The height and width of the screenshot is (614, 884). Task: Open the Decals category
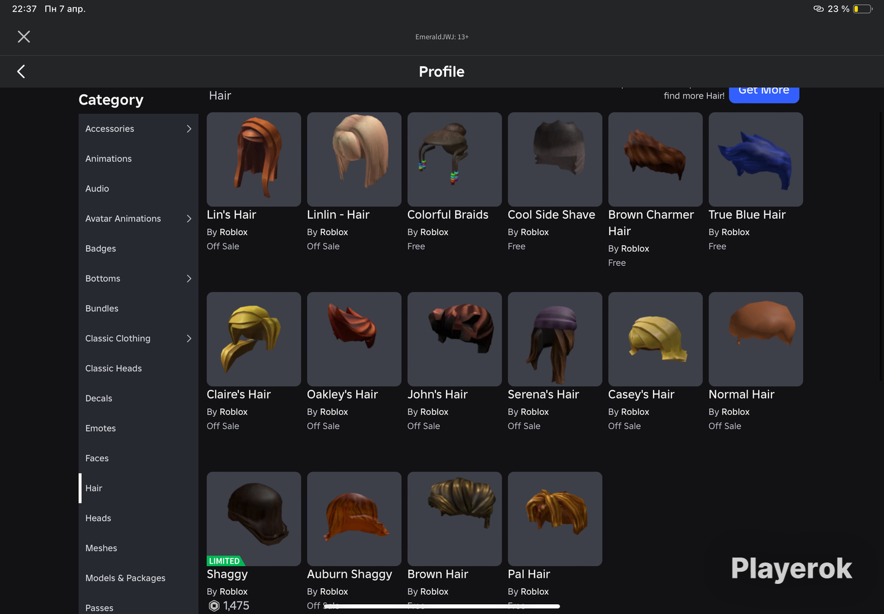pos(138,398)
